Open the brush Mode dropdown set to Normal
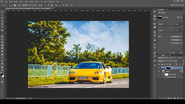Image resolution: width=185 pixels, height=104 pixels. tap(29, 5)
